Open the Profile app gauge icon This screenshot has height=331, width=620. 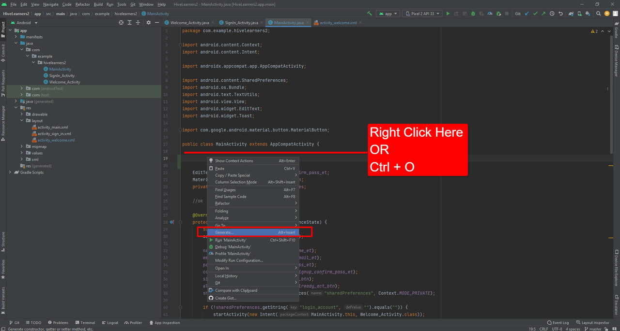[x=490, y=14]
